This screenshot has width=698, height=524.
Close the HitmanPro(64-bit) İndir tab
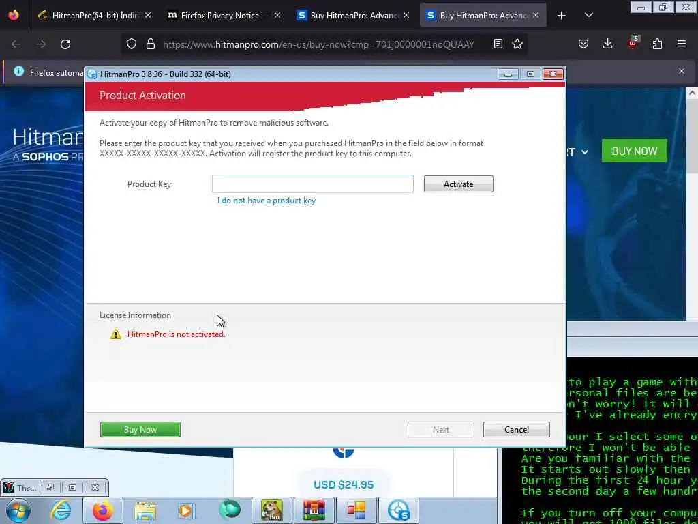coord(148,15)
